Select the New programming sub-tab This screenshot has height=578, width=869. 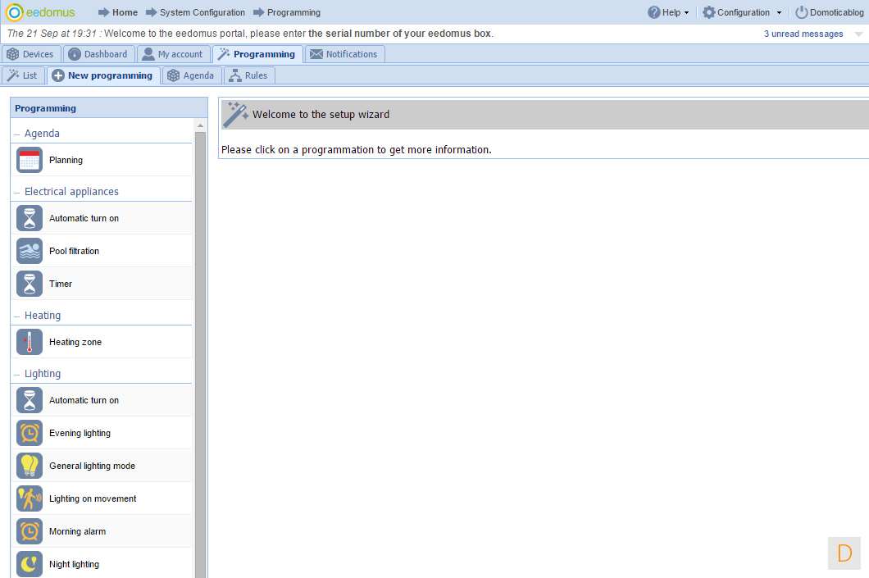click(x=103, y=75)
